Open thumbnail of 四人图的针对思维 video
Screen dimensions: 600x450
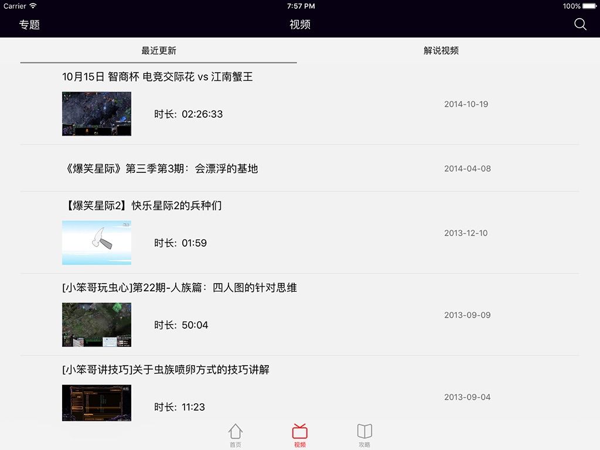[97, 325]
